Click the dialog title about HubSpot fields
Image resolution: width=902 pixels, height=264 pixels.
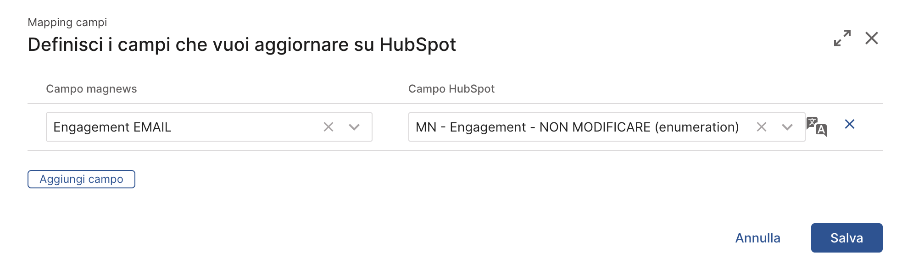pyautogui.click(x=241, y=45)
